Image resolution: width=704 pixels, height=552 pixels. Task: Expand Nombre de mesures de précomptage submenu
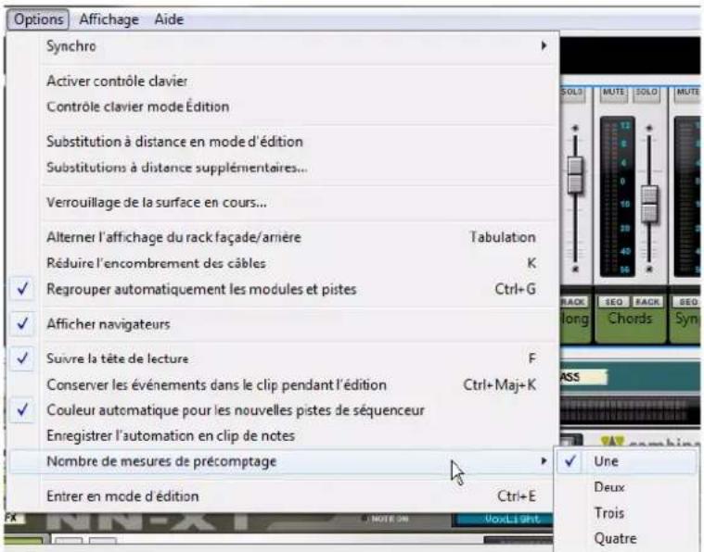point(283,461)
